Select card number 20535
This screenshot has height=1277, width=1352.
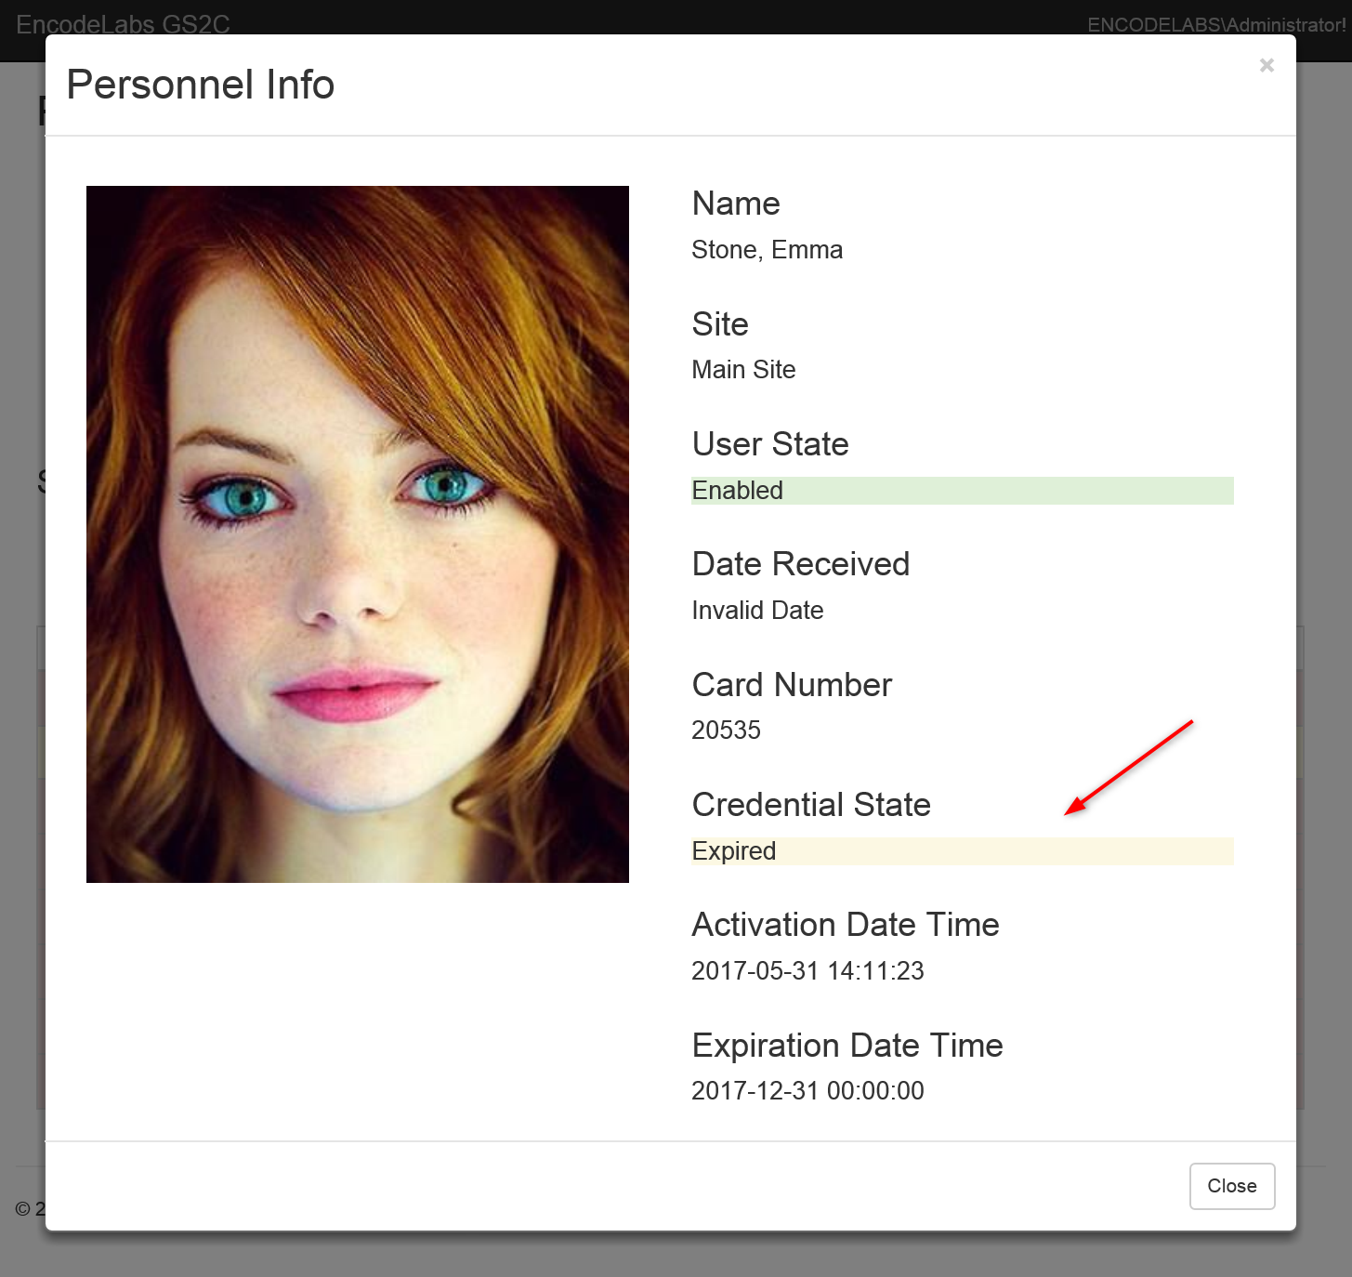click(727, 731)
